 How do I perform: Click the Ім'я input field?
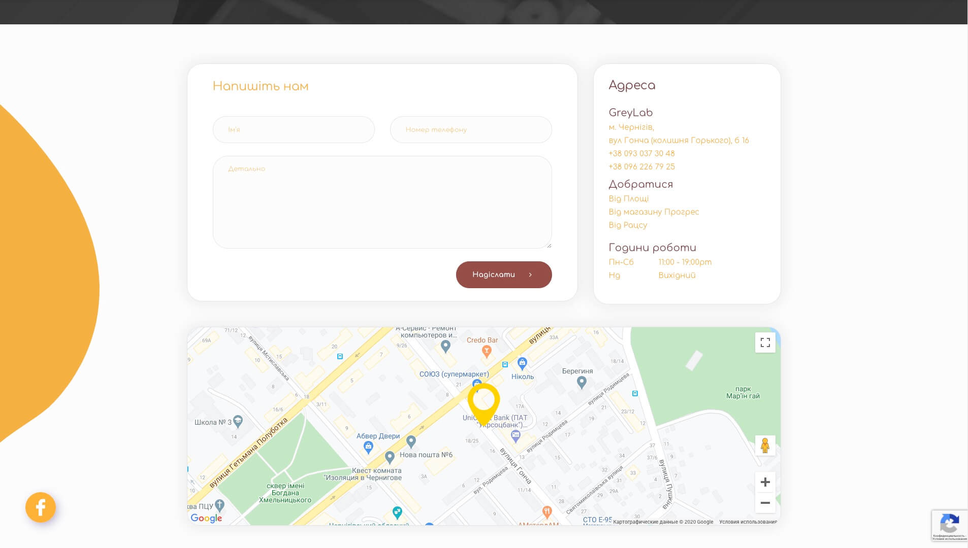(x=294, y=129)
